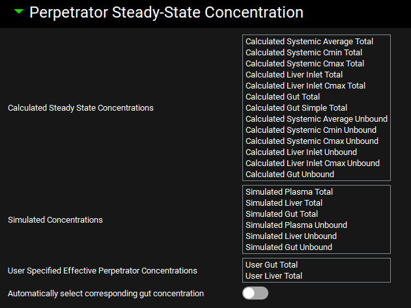Choose Calculated Systemic Cmax Total option
411x308 pixels.
[305, 64]
